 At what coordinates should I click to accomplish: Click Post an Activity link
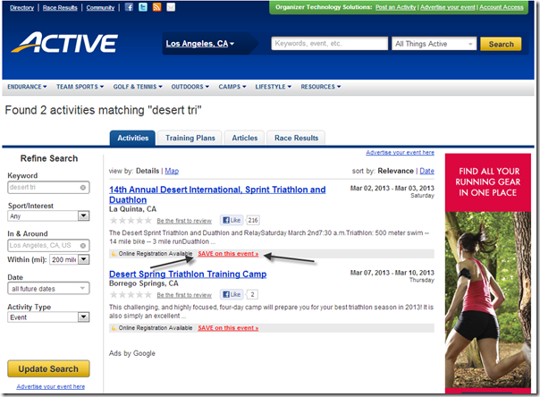pyautogui.click(x=395, y=7)
